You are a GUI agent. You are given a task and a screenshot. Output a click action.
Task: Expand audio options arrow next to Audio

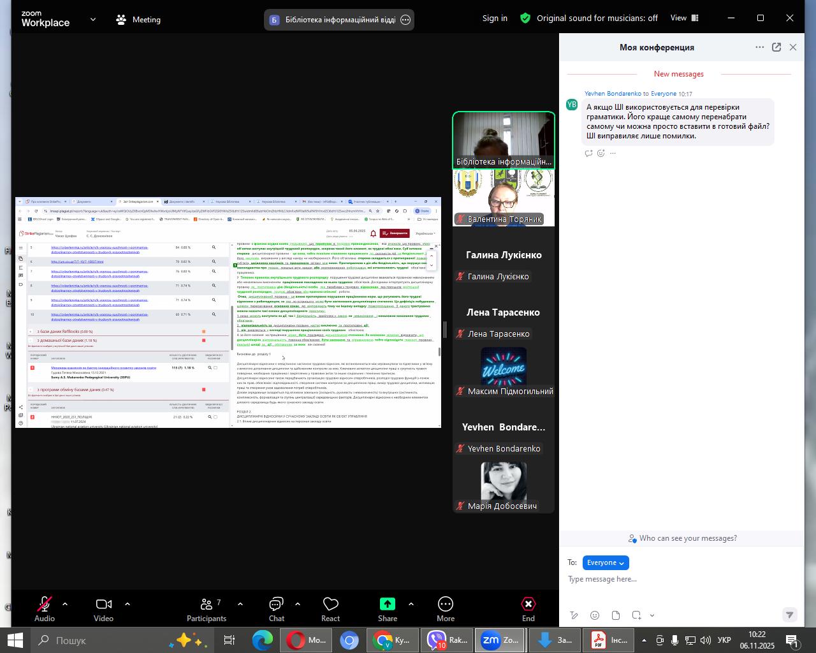64,604
